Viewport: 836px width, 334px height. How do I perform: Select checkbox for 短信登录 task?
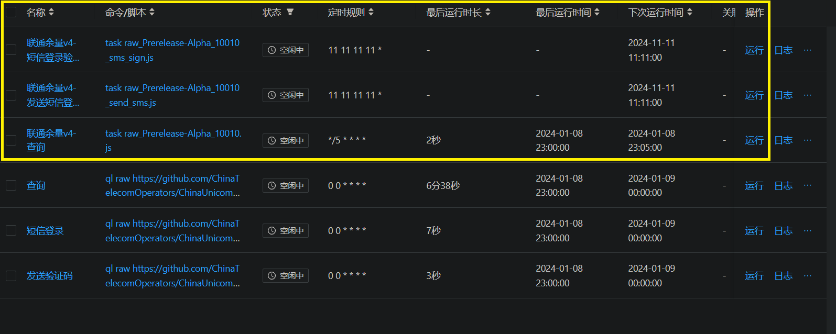point(11,231)
